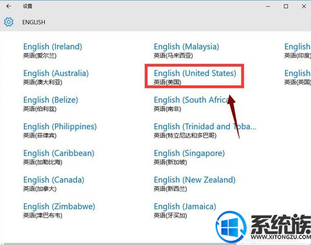
Task: Choose English (Malaysia)
Action: click(186, 51)
